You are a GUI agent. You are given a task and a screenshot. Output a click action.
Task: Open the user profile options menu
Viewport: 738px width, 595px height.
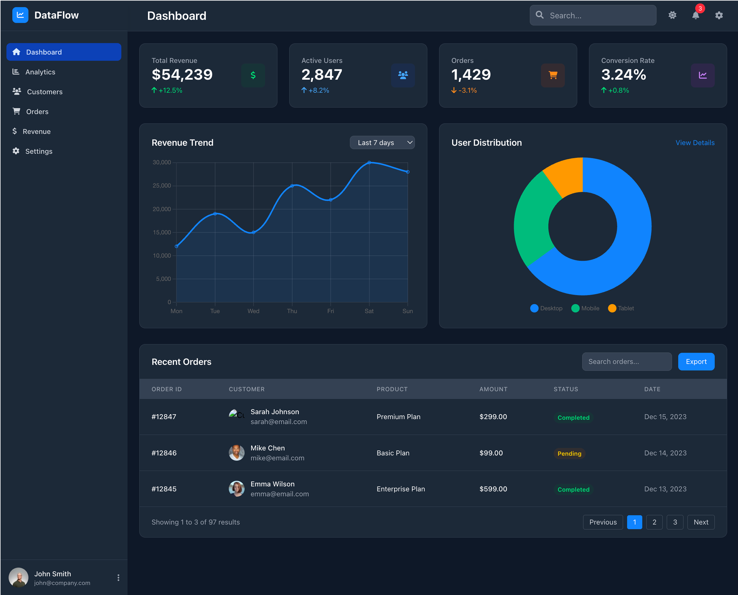pos(118,577)
